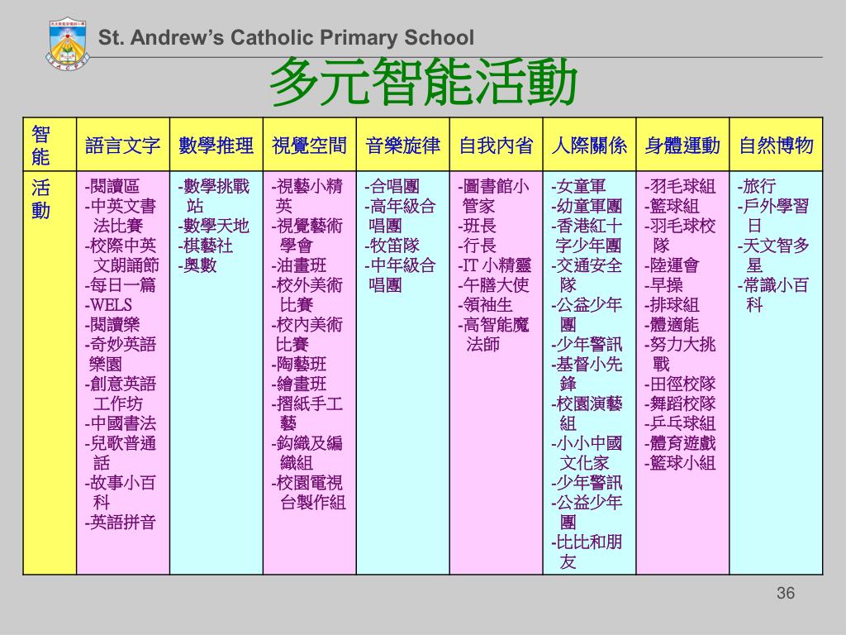Click the 舞蹈校隊 entry
This screenshot has width=846, height=635.
681,403
